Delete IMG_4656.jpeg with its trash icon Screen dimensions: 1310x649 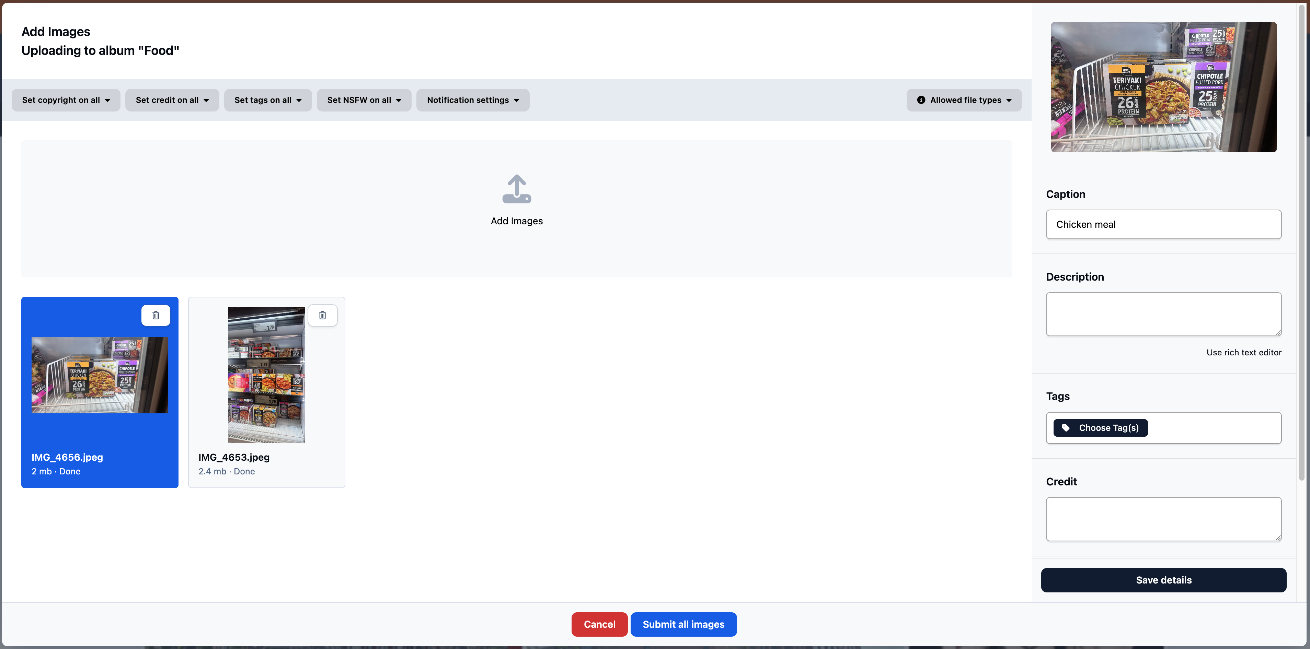pyautogui.click(x=156, y=315)
